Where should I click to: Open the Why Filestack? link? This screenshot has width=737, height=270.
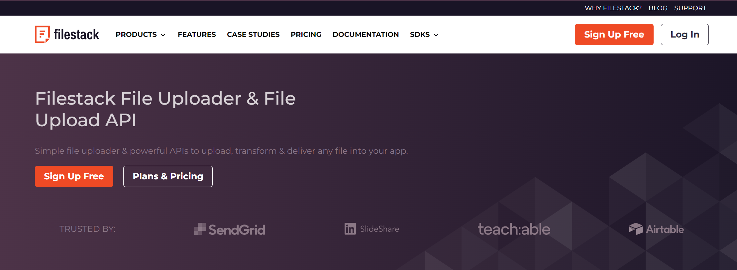pos(613,8)
